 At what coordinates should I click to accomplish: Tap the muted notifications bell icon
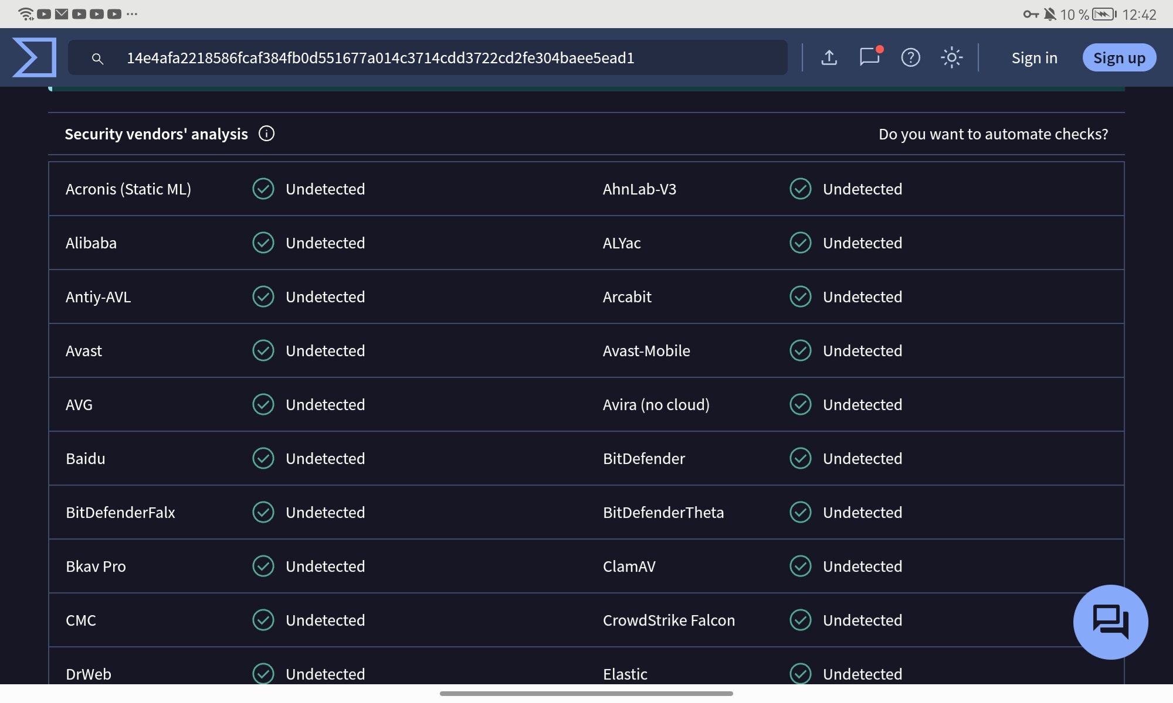tap(1050, 14)
